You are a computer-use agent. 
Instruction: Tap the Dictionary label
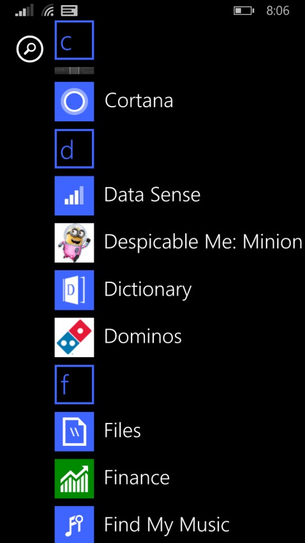(147, 290)
